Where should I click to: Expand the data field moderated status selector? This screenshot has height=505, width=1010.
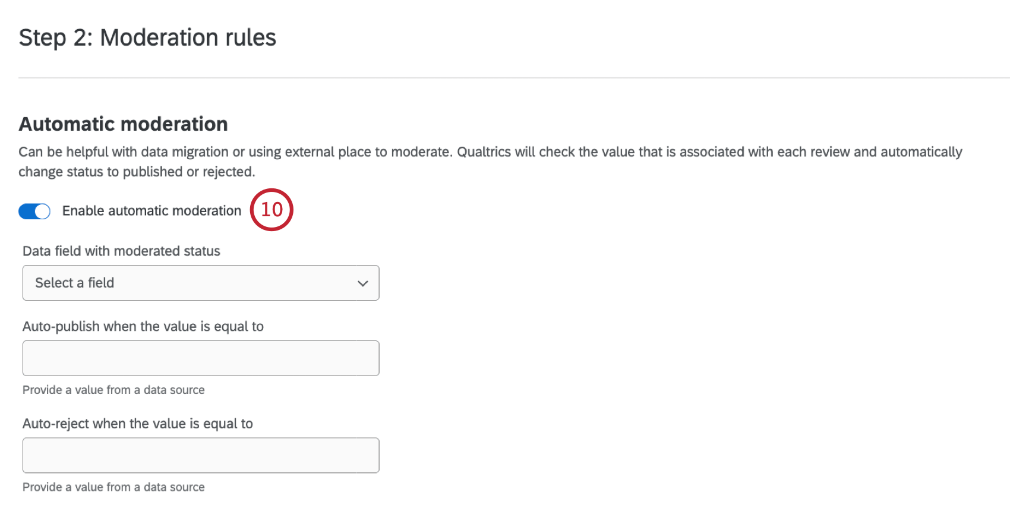200,283
